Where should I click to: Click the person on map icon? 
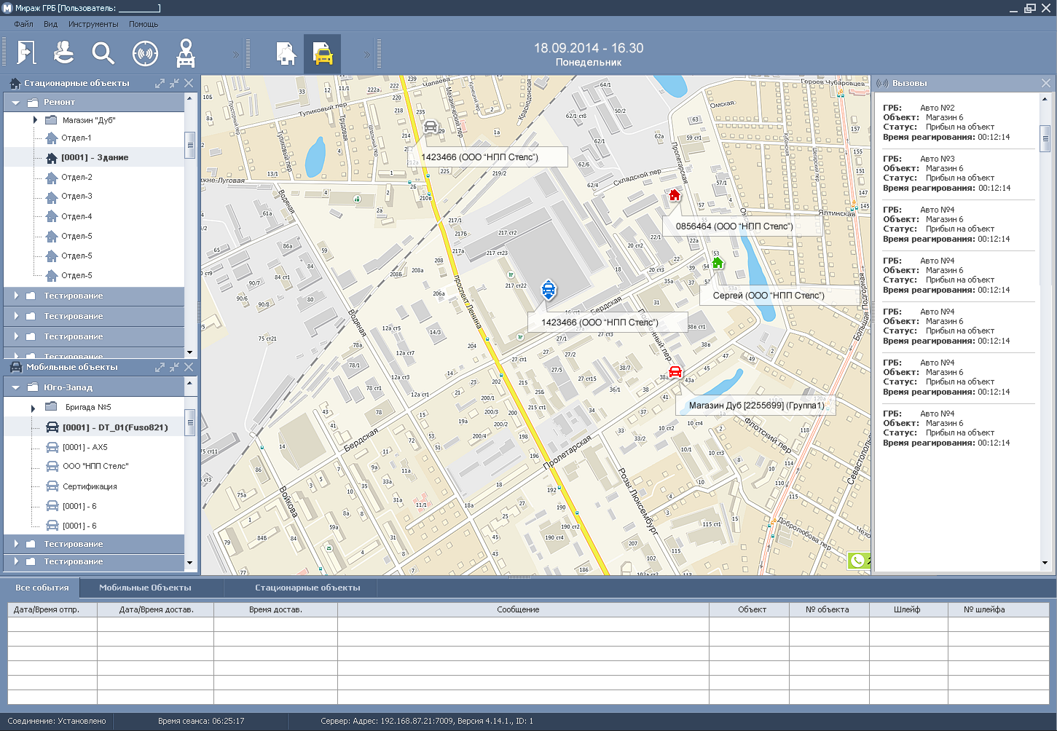coord(186,53)
